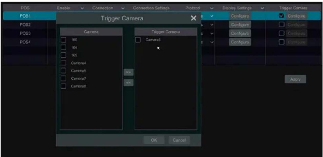The image size is (323, 157).
Task: Click the Trigger Camera list header in dialog
Action: pos(166,32)
